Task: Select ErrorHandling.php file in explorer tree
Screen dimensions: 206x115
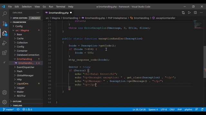Action: click(x=26, y=63)
